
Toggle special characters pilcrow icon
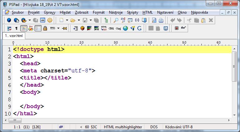(16, 28)
